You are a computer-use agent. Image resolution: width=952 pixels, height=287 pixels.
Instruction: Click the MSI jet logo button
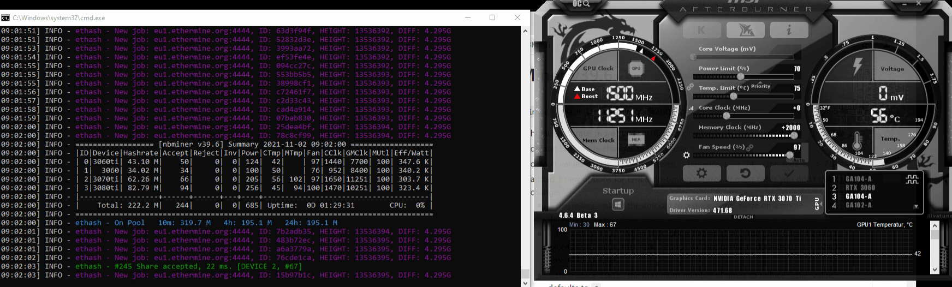[745, 30]
